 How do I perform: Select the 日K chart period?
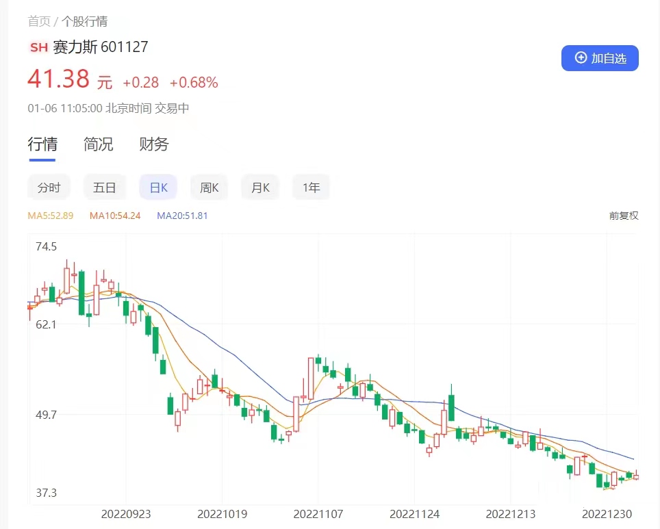click(158, 187)
